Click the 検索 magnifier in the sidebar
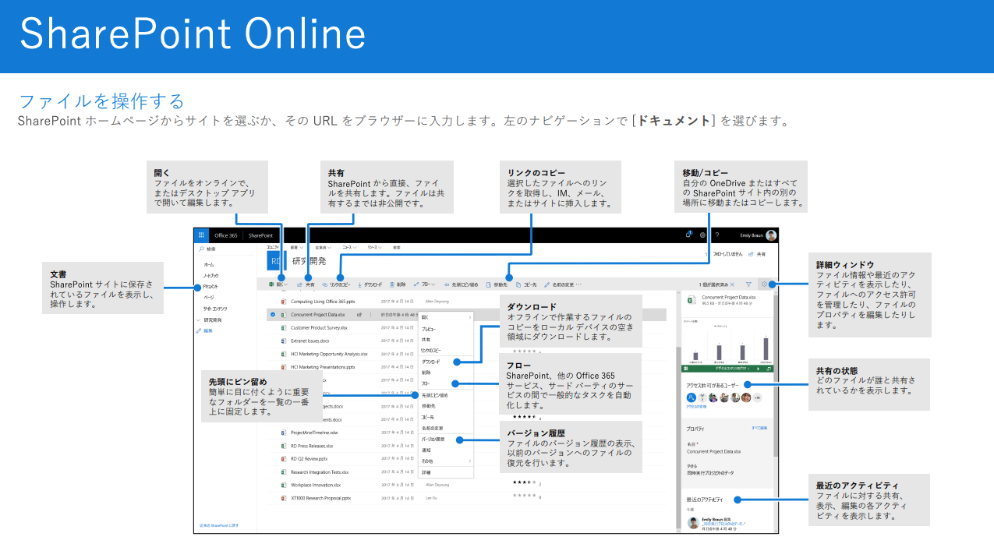 click(x=202, y=249)
